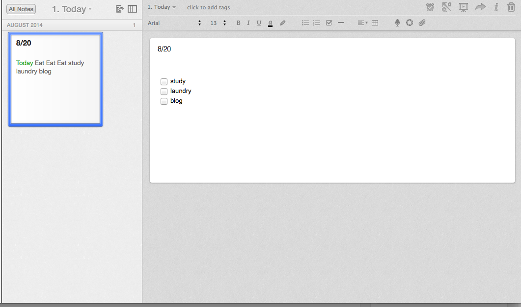Open the text color picker
The height and width of the screenshot is (307, 521).
[x=270, y=23]
